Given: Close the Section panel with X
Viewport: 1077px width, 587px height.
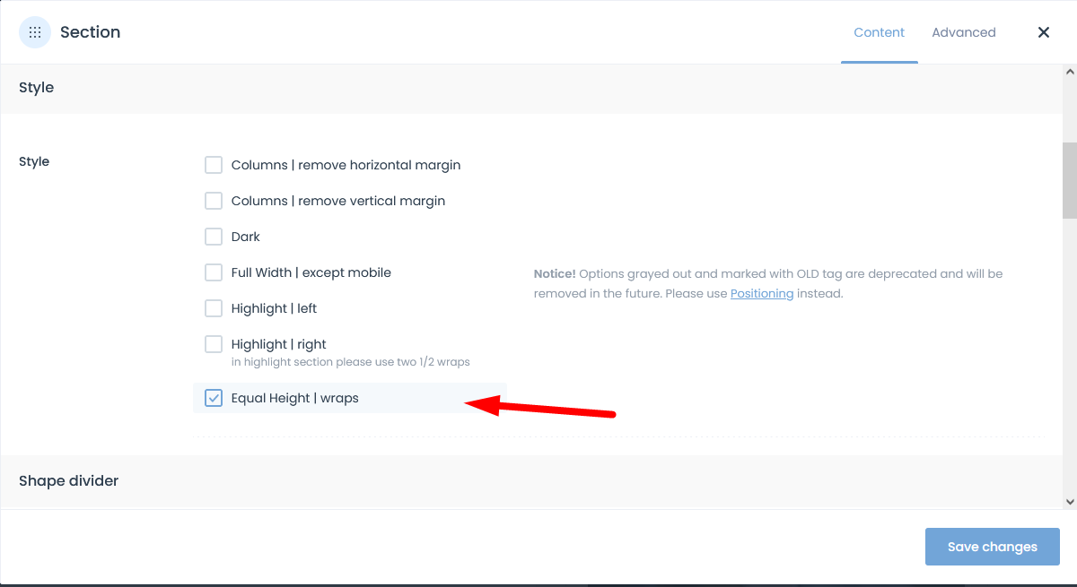Looking at the screenshot, I should (1044, 32).
